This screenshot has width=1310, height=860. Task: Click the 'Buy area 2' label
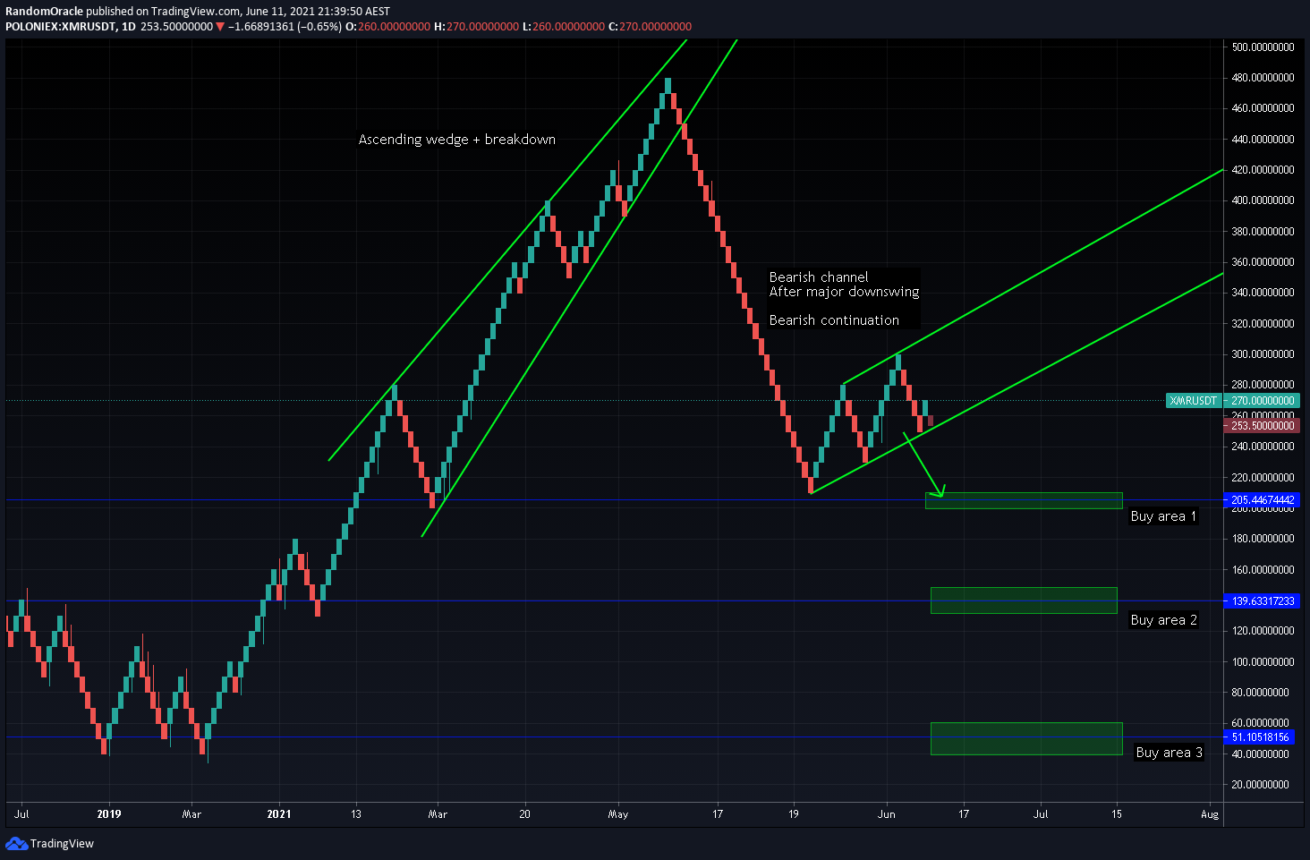(x=1163, y=620)
